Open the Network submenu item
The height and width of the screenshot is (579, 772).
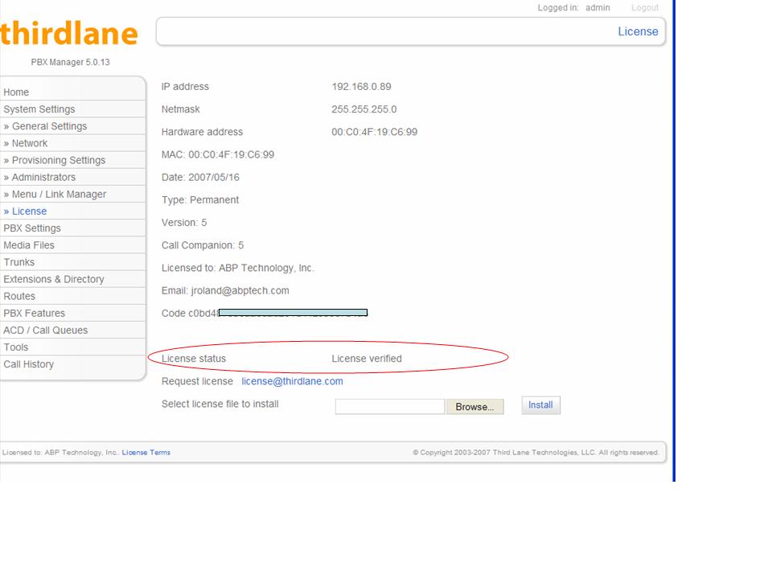[x=26, y=143]
